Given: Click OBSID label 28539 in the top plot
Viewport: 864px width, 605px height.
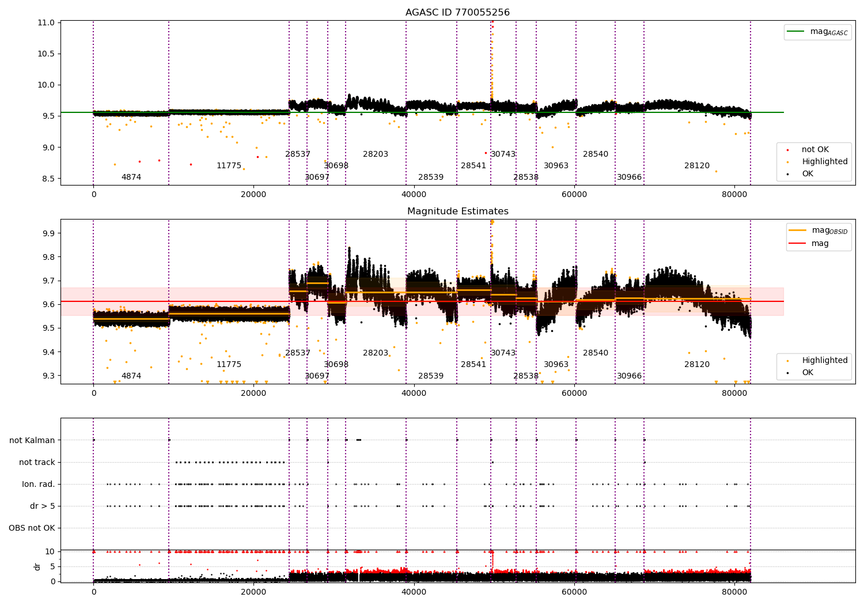Looking at the screenshot, I should (x=431, y=177).
